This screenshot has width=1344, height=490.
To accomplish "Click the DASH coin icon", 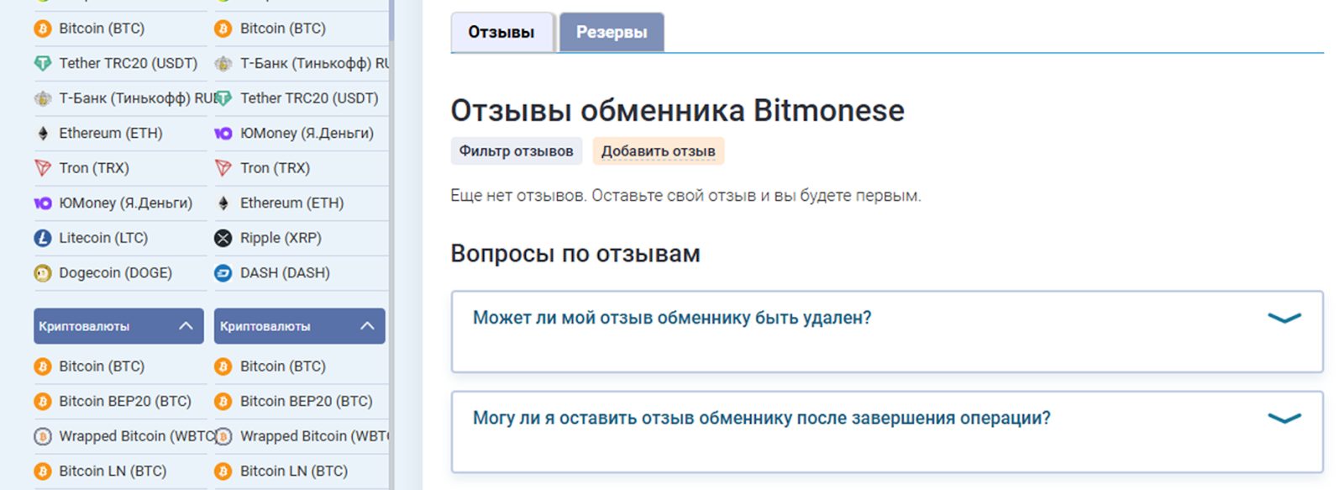I will point(223,273).
